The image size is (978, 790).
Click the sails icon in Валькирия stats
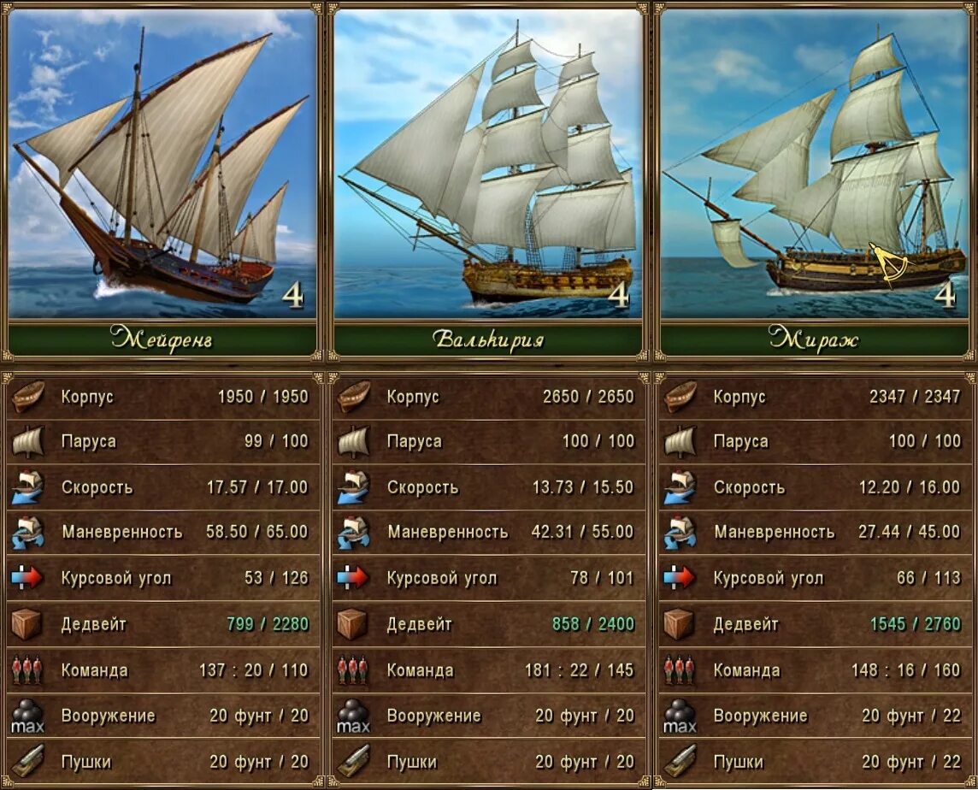tap(354, 442)
